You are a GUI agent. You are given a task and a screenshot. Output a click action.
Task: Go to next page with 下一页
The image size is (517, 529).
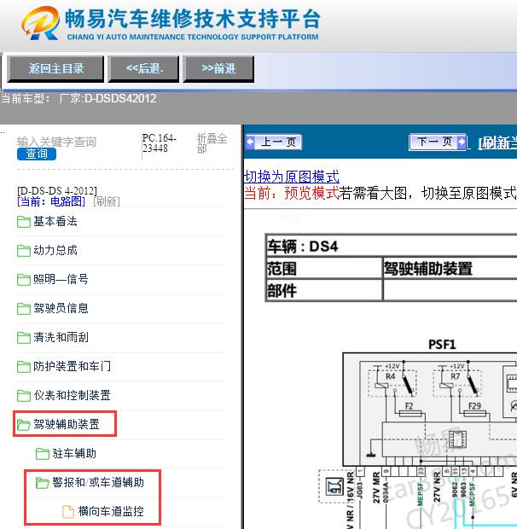point(438,142)
